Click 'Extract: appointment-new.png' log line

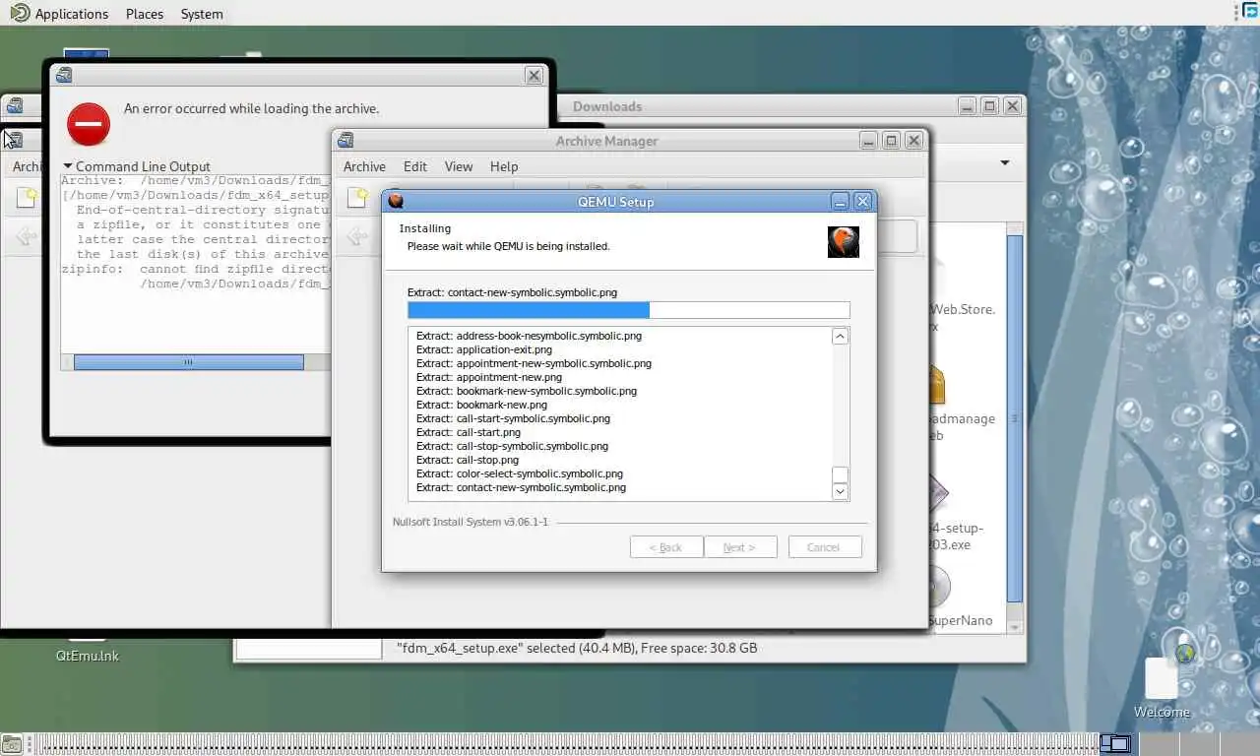(x=489, y=377)
